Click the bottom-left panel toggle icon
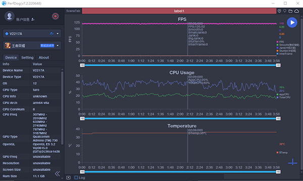The height and width of the screenshot is (181, 303). [x=68, y=177]
